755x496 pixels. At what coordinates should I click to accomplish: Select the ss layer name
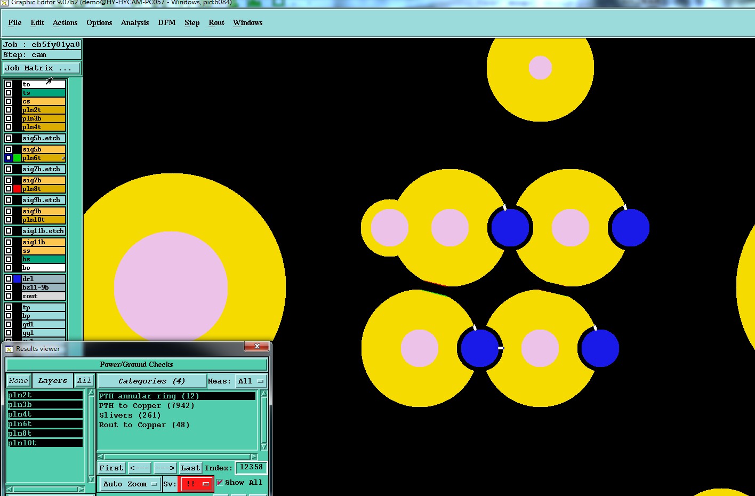[44, 251]
